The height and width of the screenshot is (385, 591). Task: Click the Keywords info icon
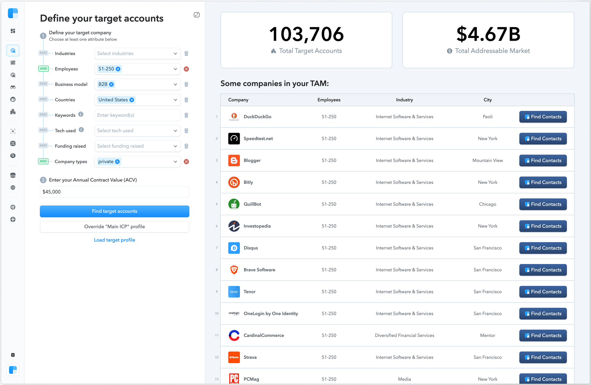click(81, 114)
